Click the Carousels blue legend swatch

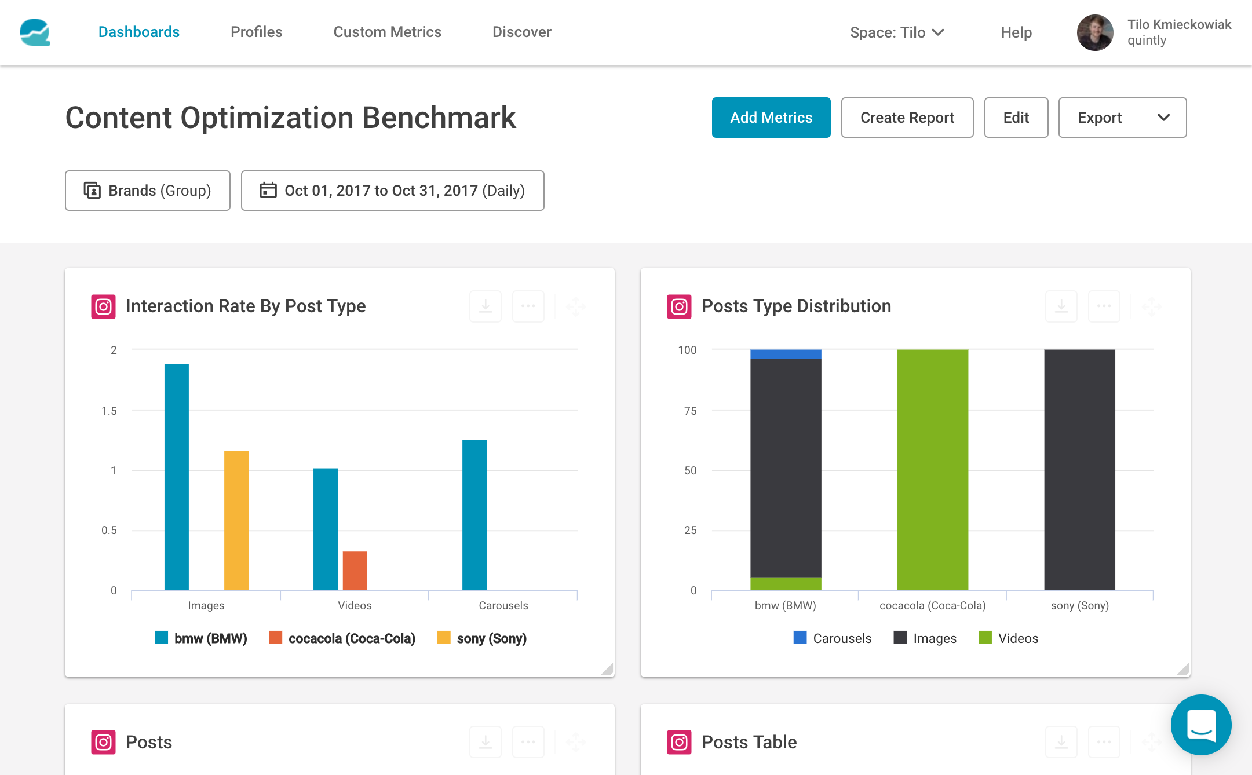800,638
